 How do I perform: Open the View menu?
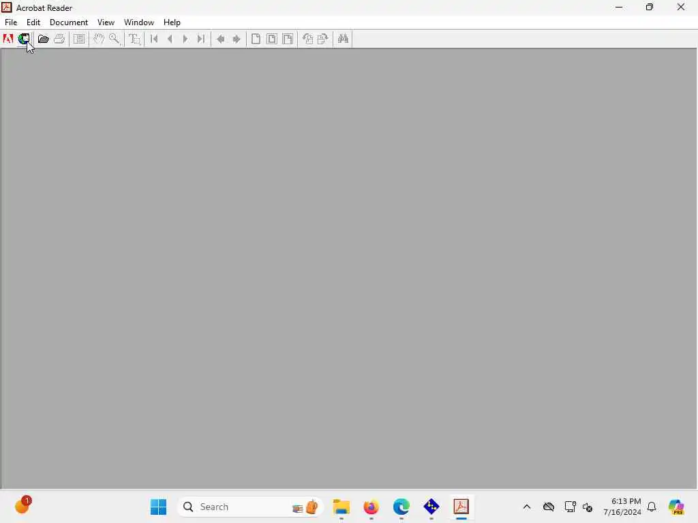(x=106, y=22)
